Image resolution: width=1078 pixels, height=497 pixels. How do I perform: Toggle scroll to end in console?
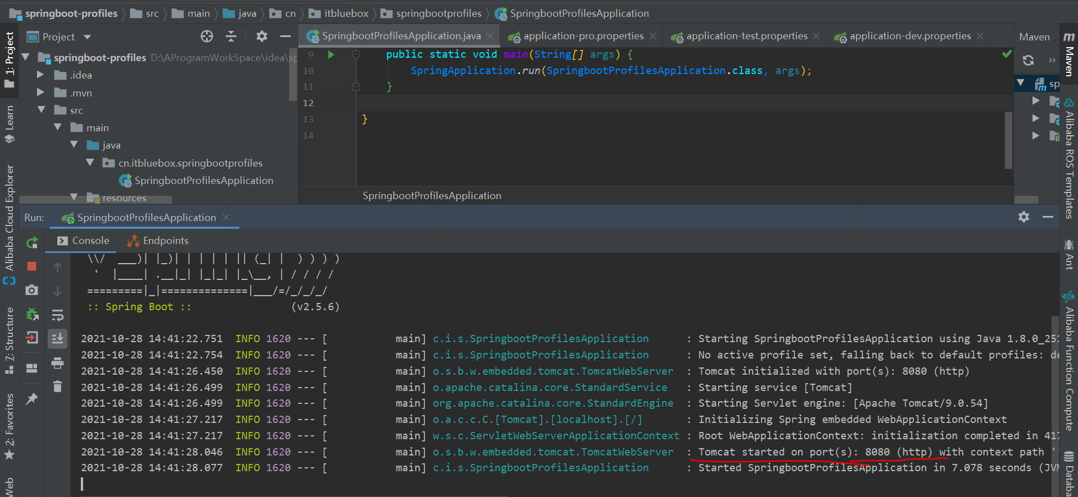(x=57, y=339)
